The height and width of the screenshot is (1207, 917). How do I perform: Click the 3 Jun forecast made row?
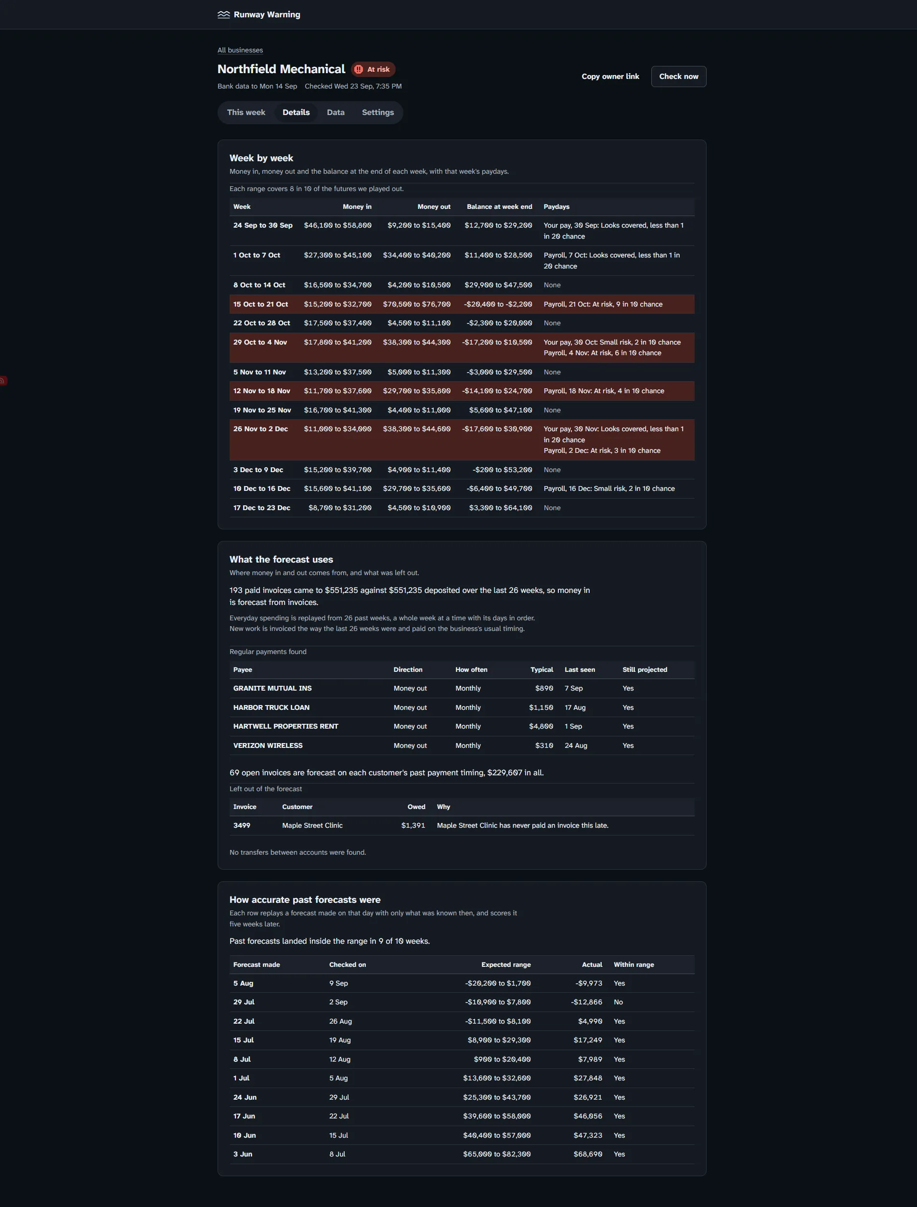click(462, 1154)
